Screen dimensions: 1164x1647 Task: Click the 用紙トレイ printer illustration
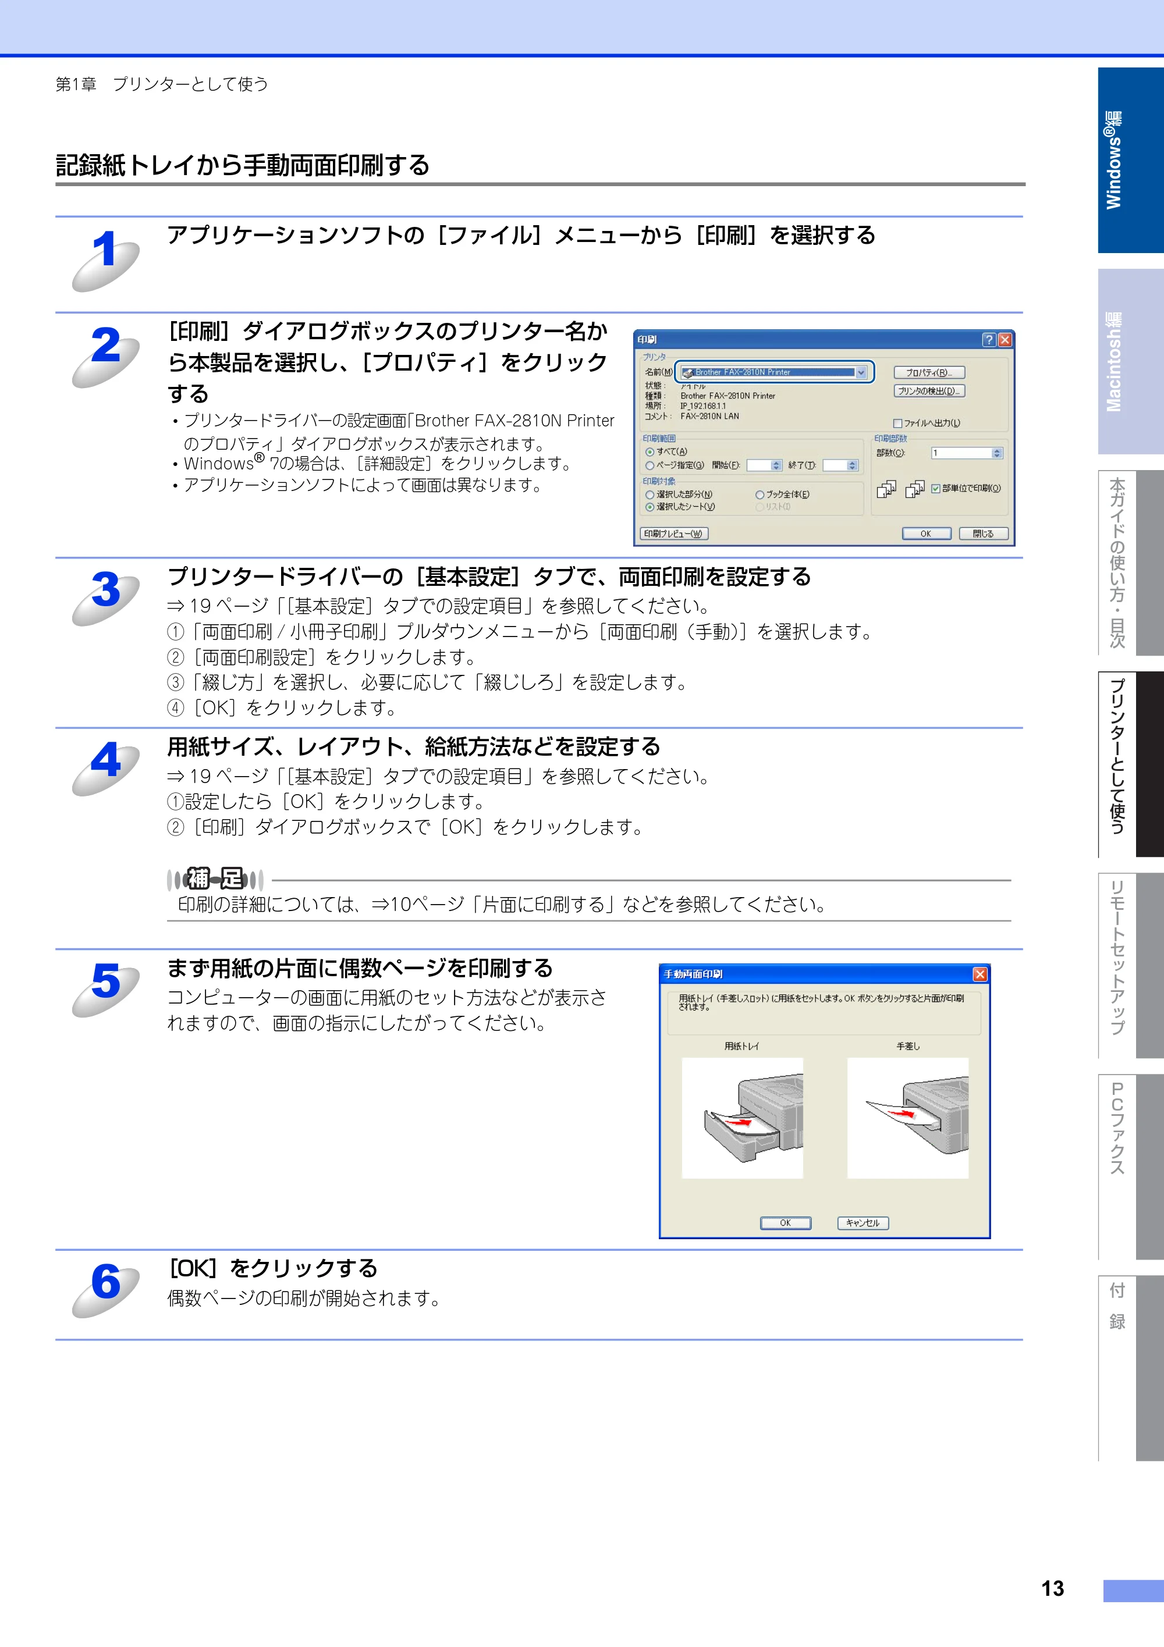(x=742, y=1118)
